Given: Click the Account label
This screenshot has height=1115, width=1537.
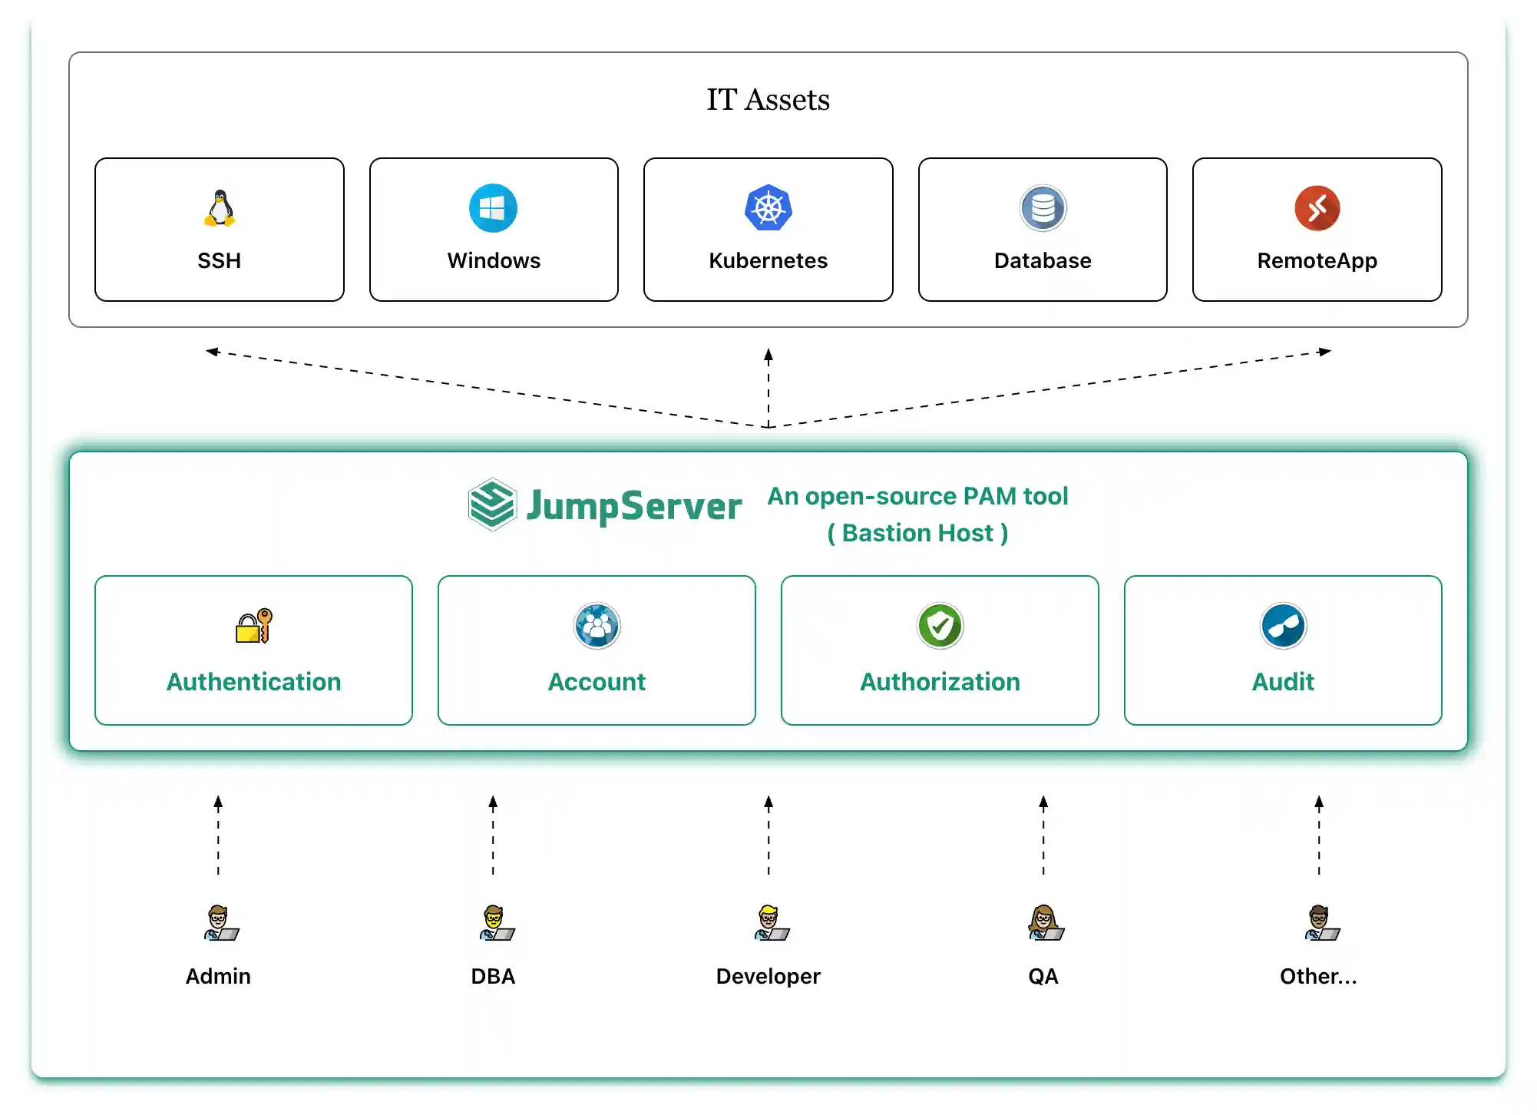Looking at the screenshot, I should [x=597, y=682].
